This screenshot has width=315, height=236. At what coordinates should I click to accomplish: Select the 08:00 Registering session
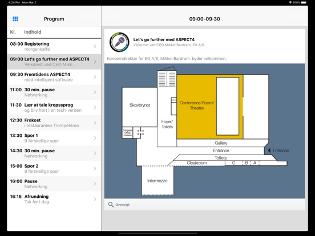(x=54, y=46)
